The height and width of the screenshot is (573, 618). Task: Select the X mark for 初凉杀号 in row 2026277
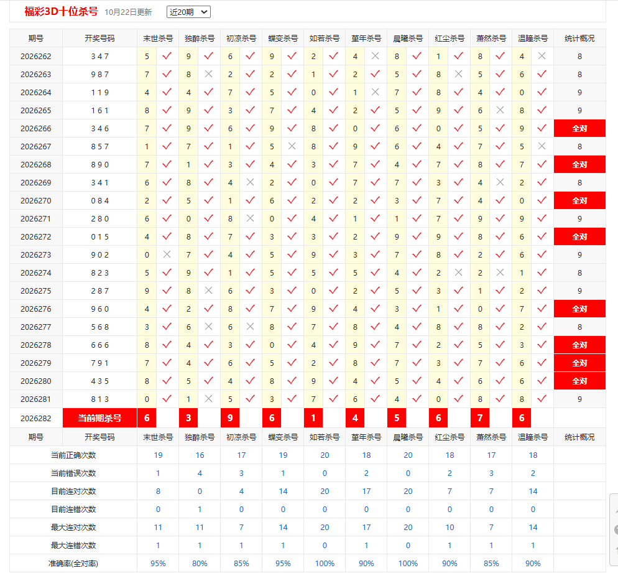(x=251, y=327)
